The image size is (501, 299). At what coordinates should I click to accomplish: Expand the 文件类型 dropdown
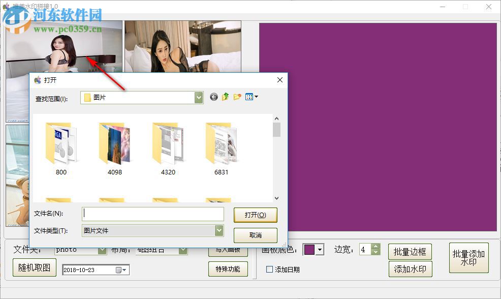point(219,230)
